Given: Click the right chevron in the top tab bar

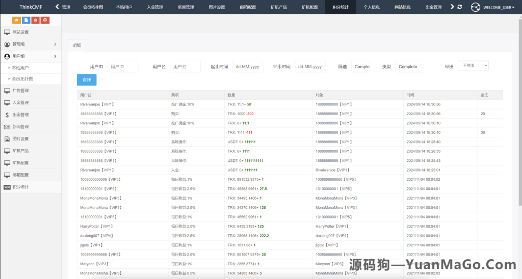Looking at the screenshot, I should tap(452, 7).
